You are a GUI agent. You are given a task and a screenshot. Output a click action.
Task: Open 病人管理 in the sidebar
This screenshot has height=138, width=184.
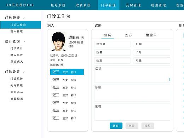(x=17, y=31)
